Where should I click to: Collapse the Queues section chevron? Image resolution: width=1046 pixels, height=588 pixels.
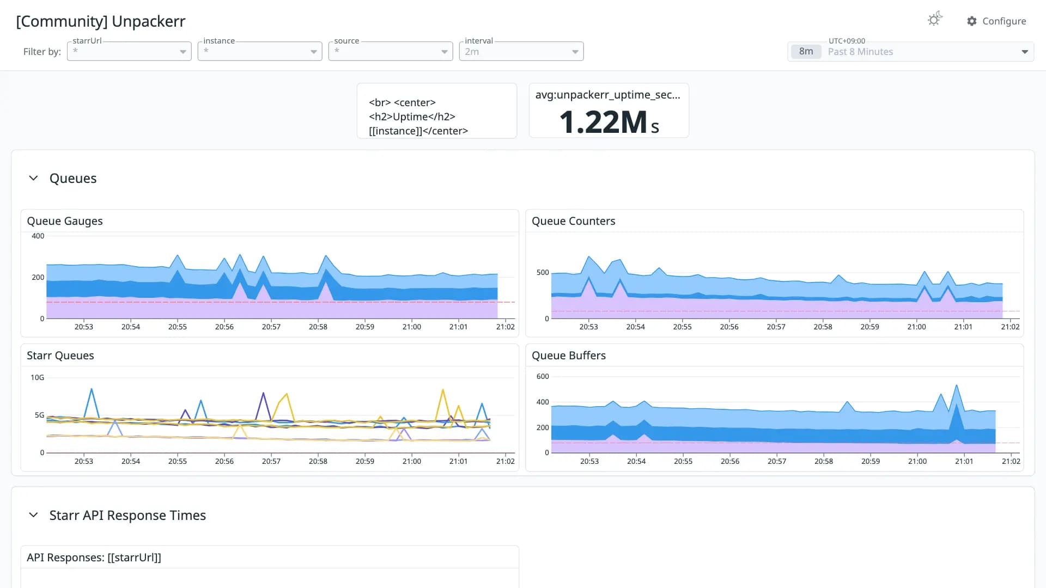(33, 178)
